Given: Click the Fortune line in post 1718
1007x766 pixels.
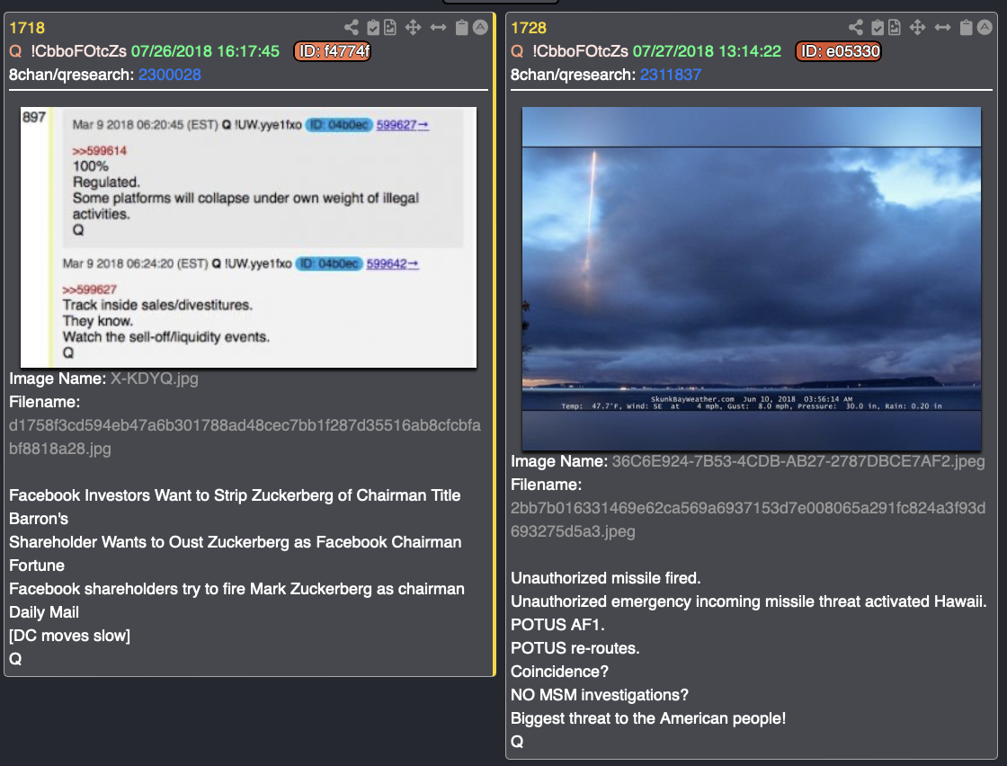Looking at the screenshot, I should click(x=37, y=565).
